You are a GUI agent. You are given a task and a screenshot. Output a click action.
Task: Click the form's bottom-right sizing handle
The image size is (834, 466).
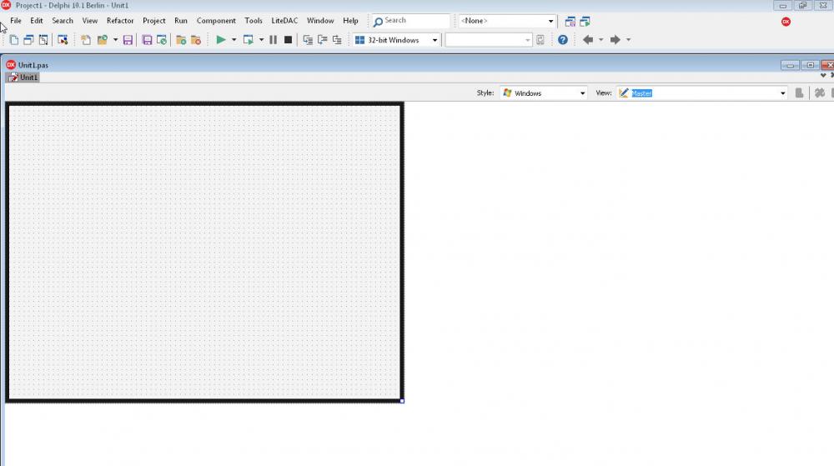[x=402, y=401]
